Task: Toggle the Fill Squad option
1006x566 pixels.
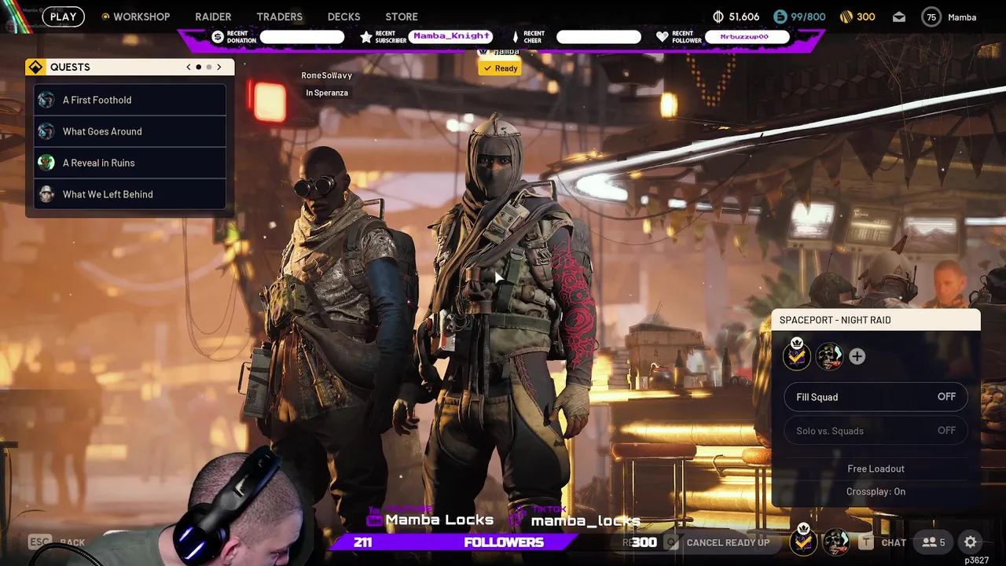Action: point(876,397)
